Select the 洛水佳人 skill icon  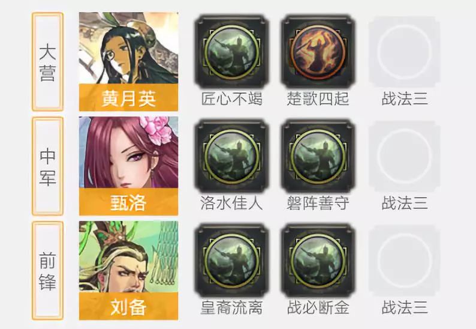(x=231, y=156)
